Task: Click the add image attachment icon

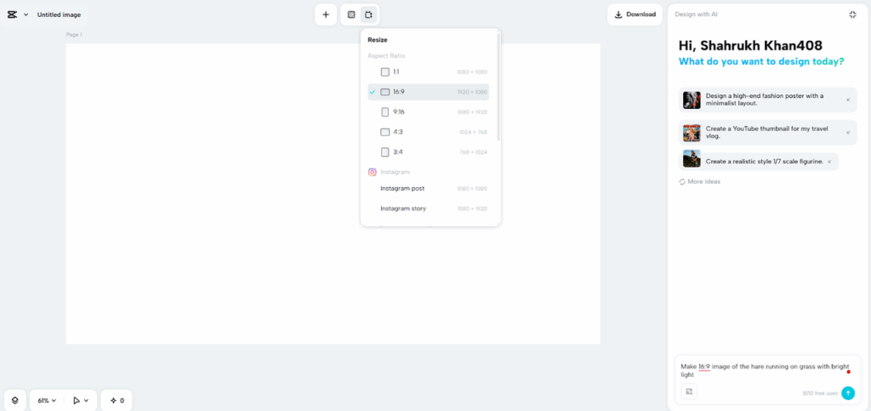Action: coord(689,392)
